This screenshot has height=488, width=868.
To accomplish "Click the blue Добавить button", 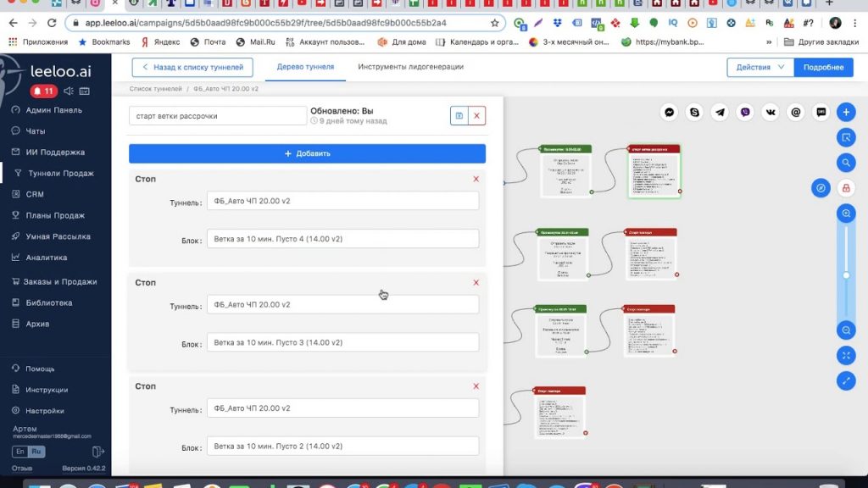I will pos(307,153).
